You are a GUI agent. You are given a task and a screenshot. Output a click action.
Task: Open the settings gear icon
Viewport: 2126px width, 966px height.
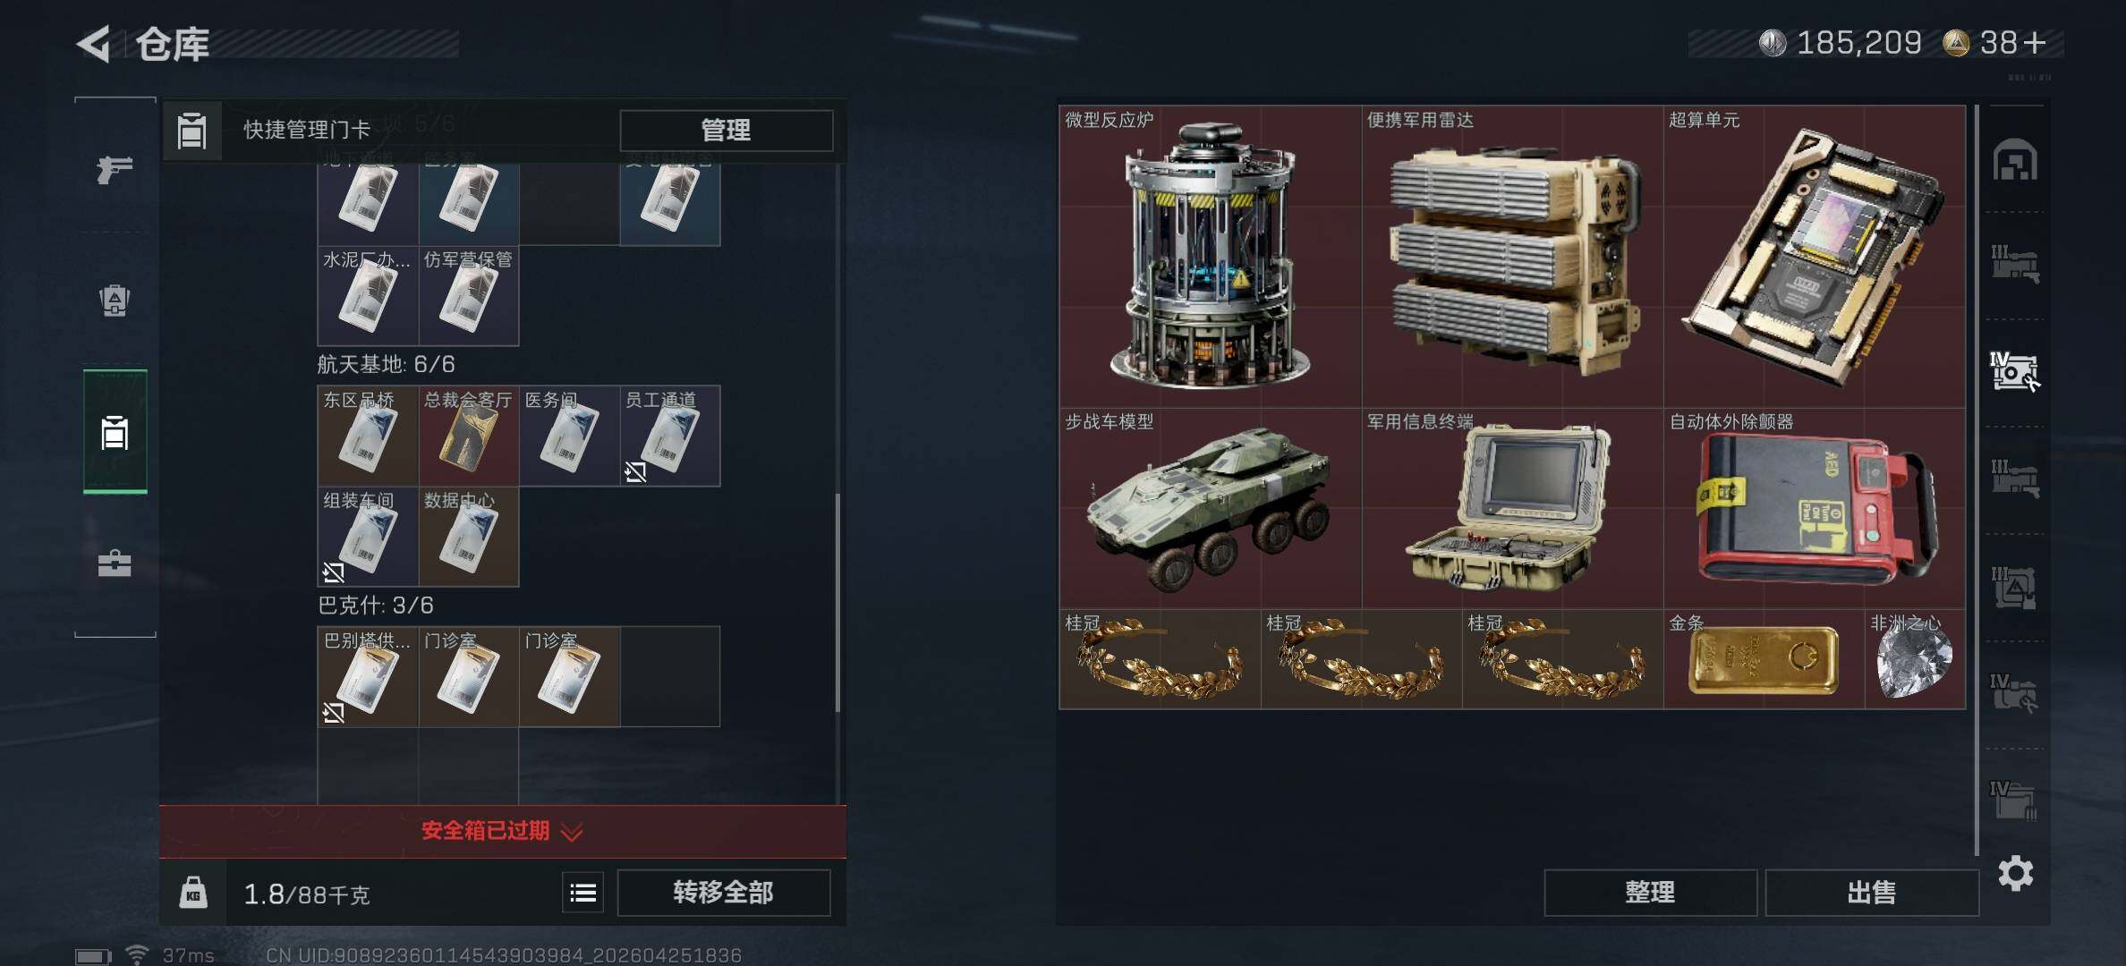2015,873
